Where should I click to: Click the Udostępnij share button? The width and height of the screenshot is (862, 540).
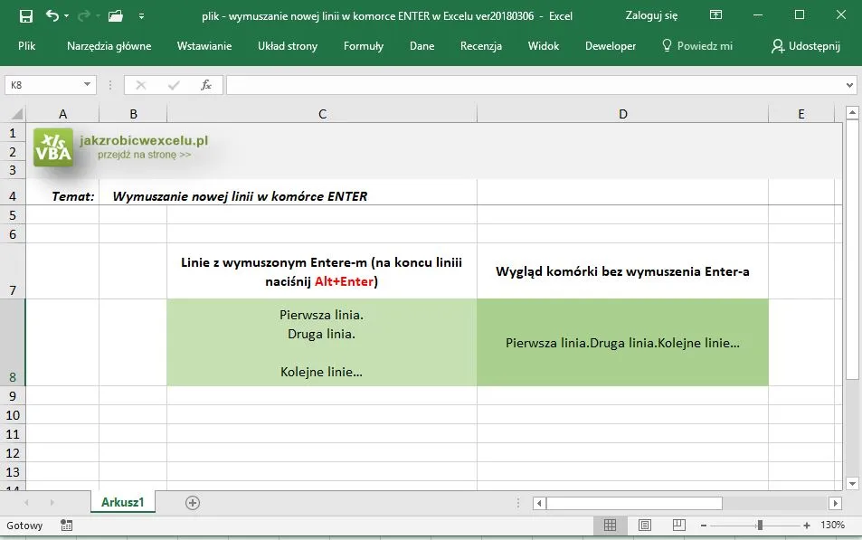[x=806, y=46]
